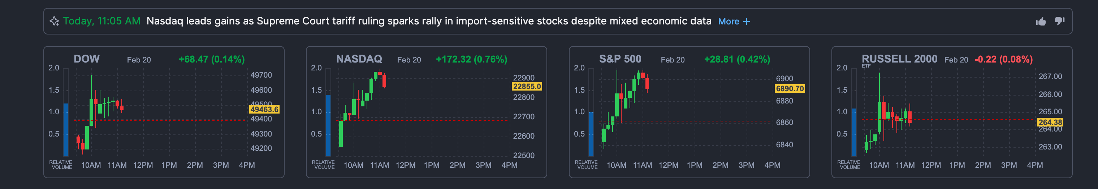This screenshot has height=189, width=1098.
Task: Click the AI sparkle icon beside headline
Action: click(x=54, y=21)
